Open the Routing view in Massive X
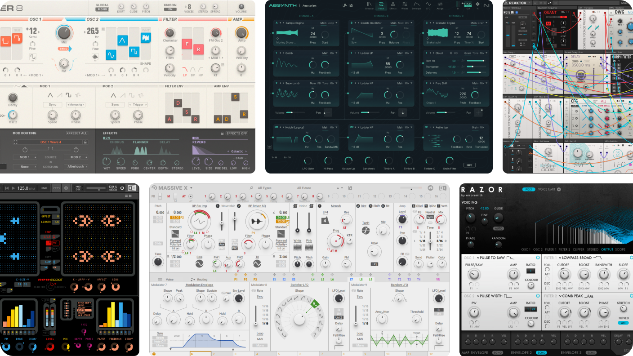Image resolution: width=633 pixels, height=356 pixels. (x=199, y=279)
